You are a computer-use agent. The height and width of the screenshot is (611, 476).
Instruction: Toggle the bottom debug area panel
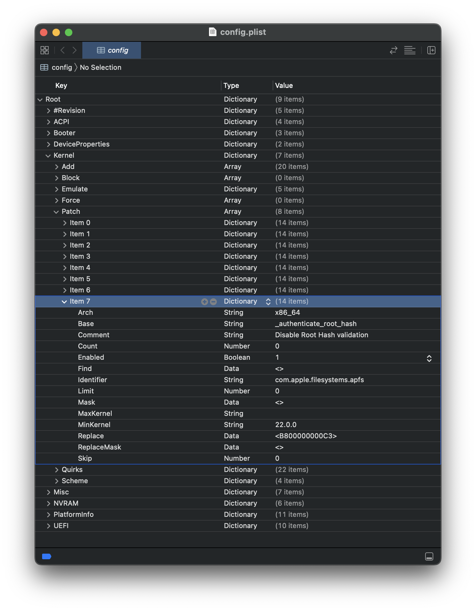429,556
